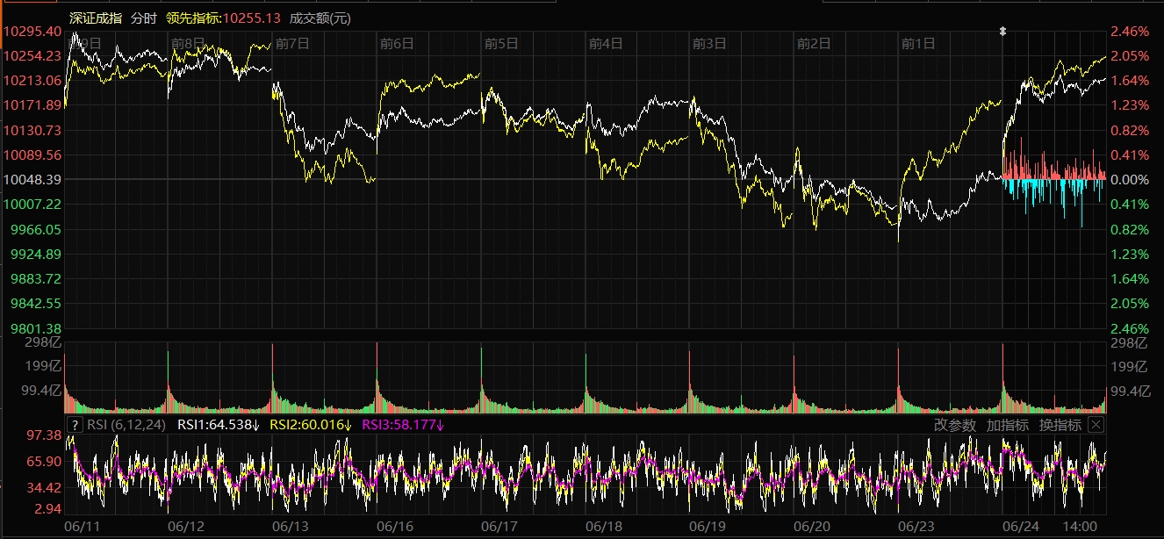This screenshot has width=1164, height=539.
Task: Click the up-down arrow marker above the chart
Action: (1003, 32)
